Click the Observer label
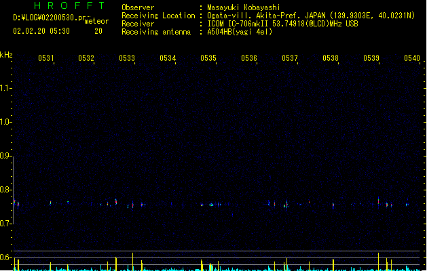427x271 pixels. tap(138, 7)
